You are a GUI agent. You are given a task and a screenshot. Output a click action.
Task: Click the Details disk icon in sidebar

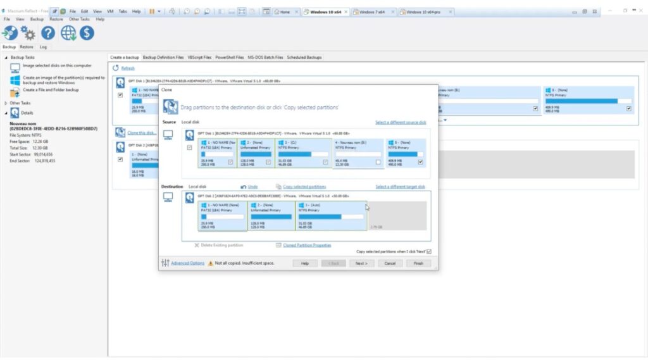pos(15,113)
